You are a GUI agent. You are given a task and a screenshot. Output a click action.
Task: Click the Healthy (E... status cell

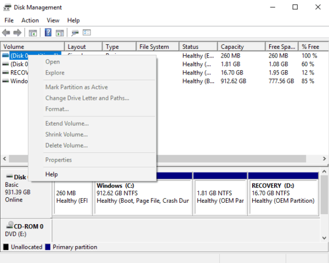tap(198, 56)
